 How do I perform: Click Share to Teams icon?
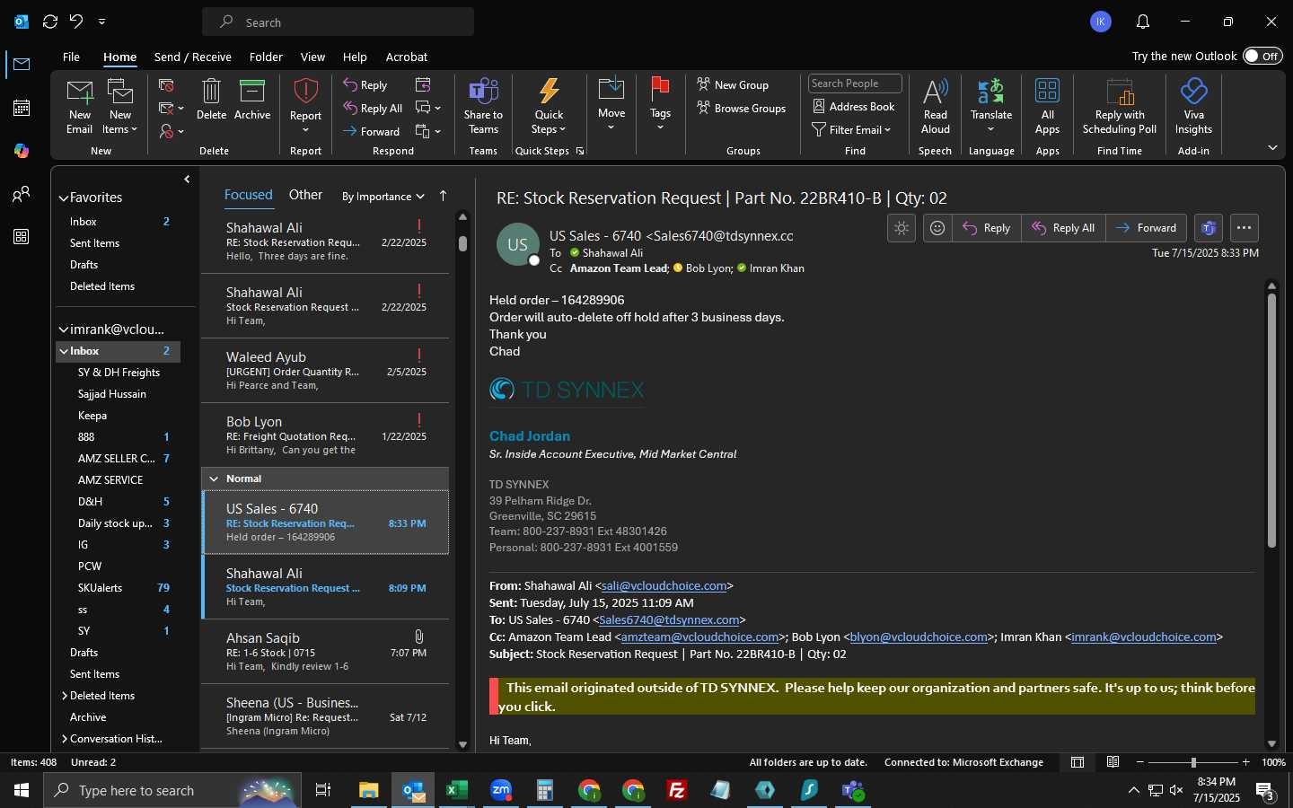(483, 92)
